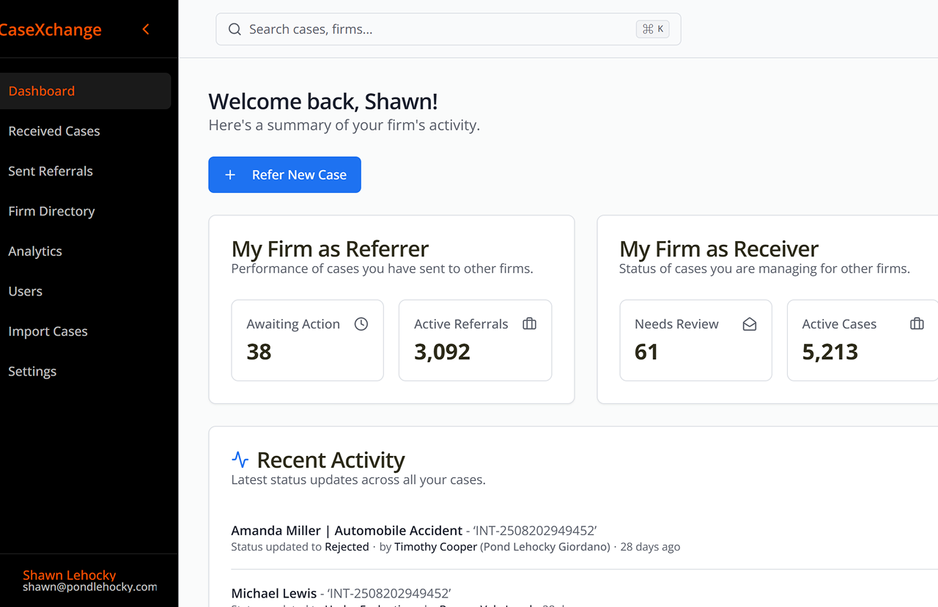Open Sent Referrals page

pyautogui.click(x=51, y=172)
